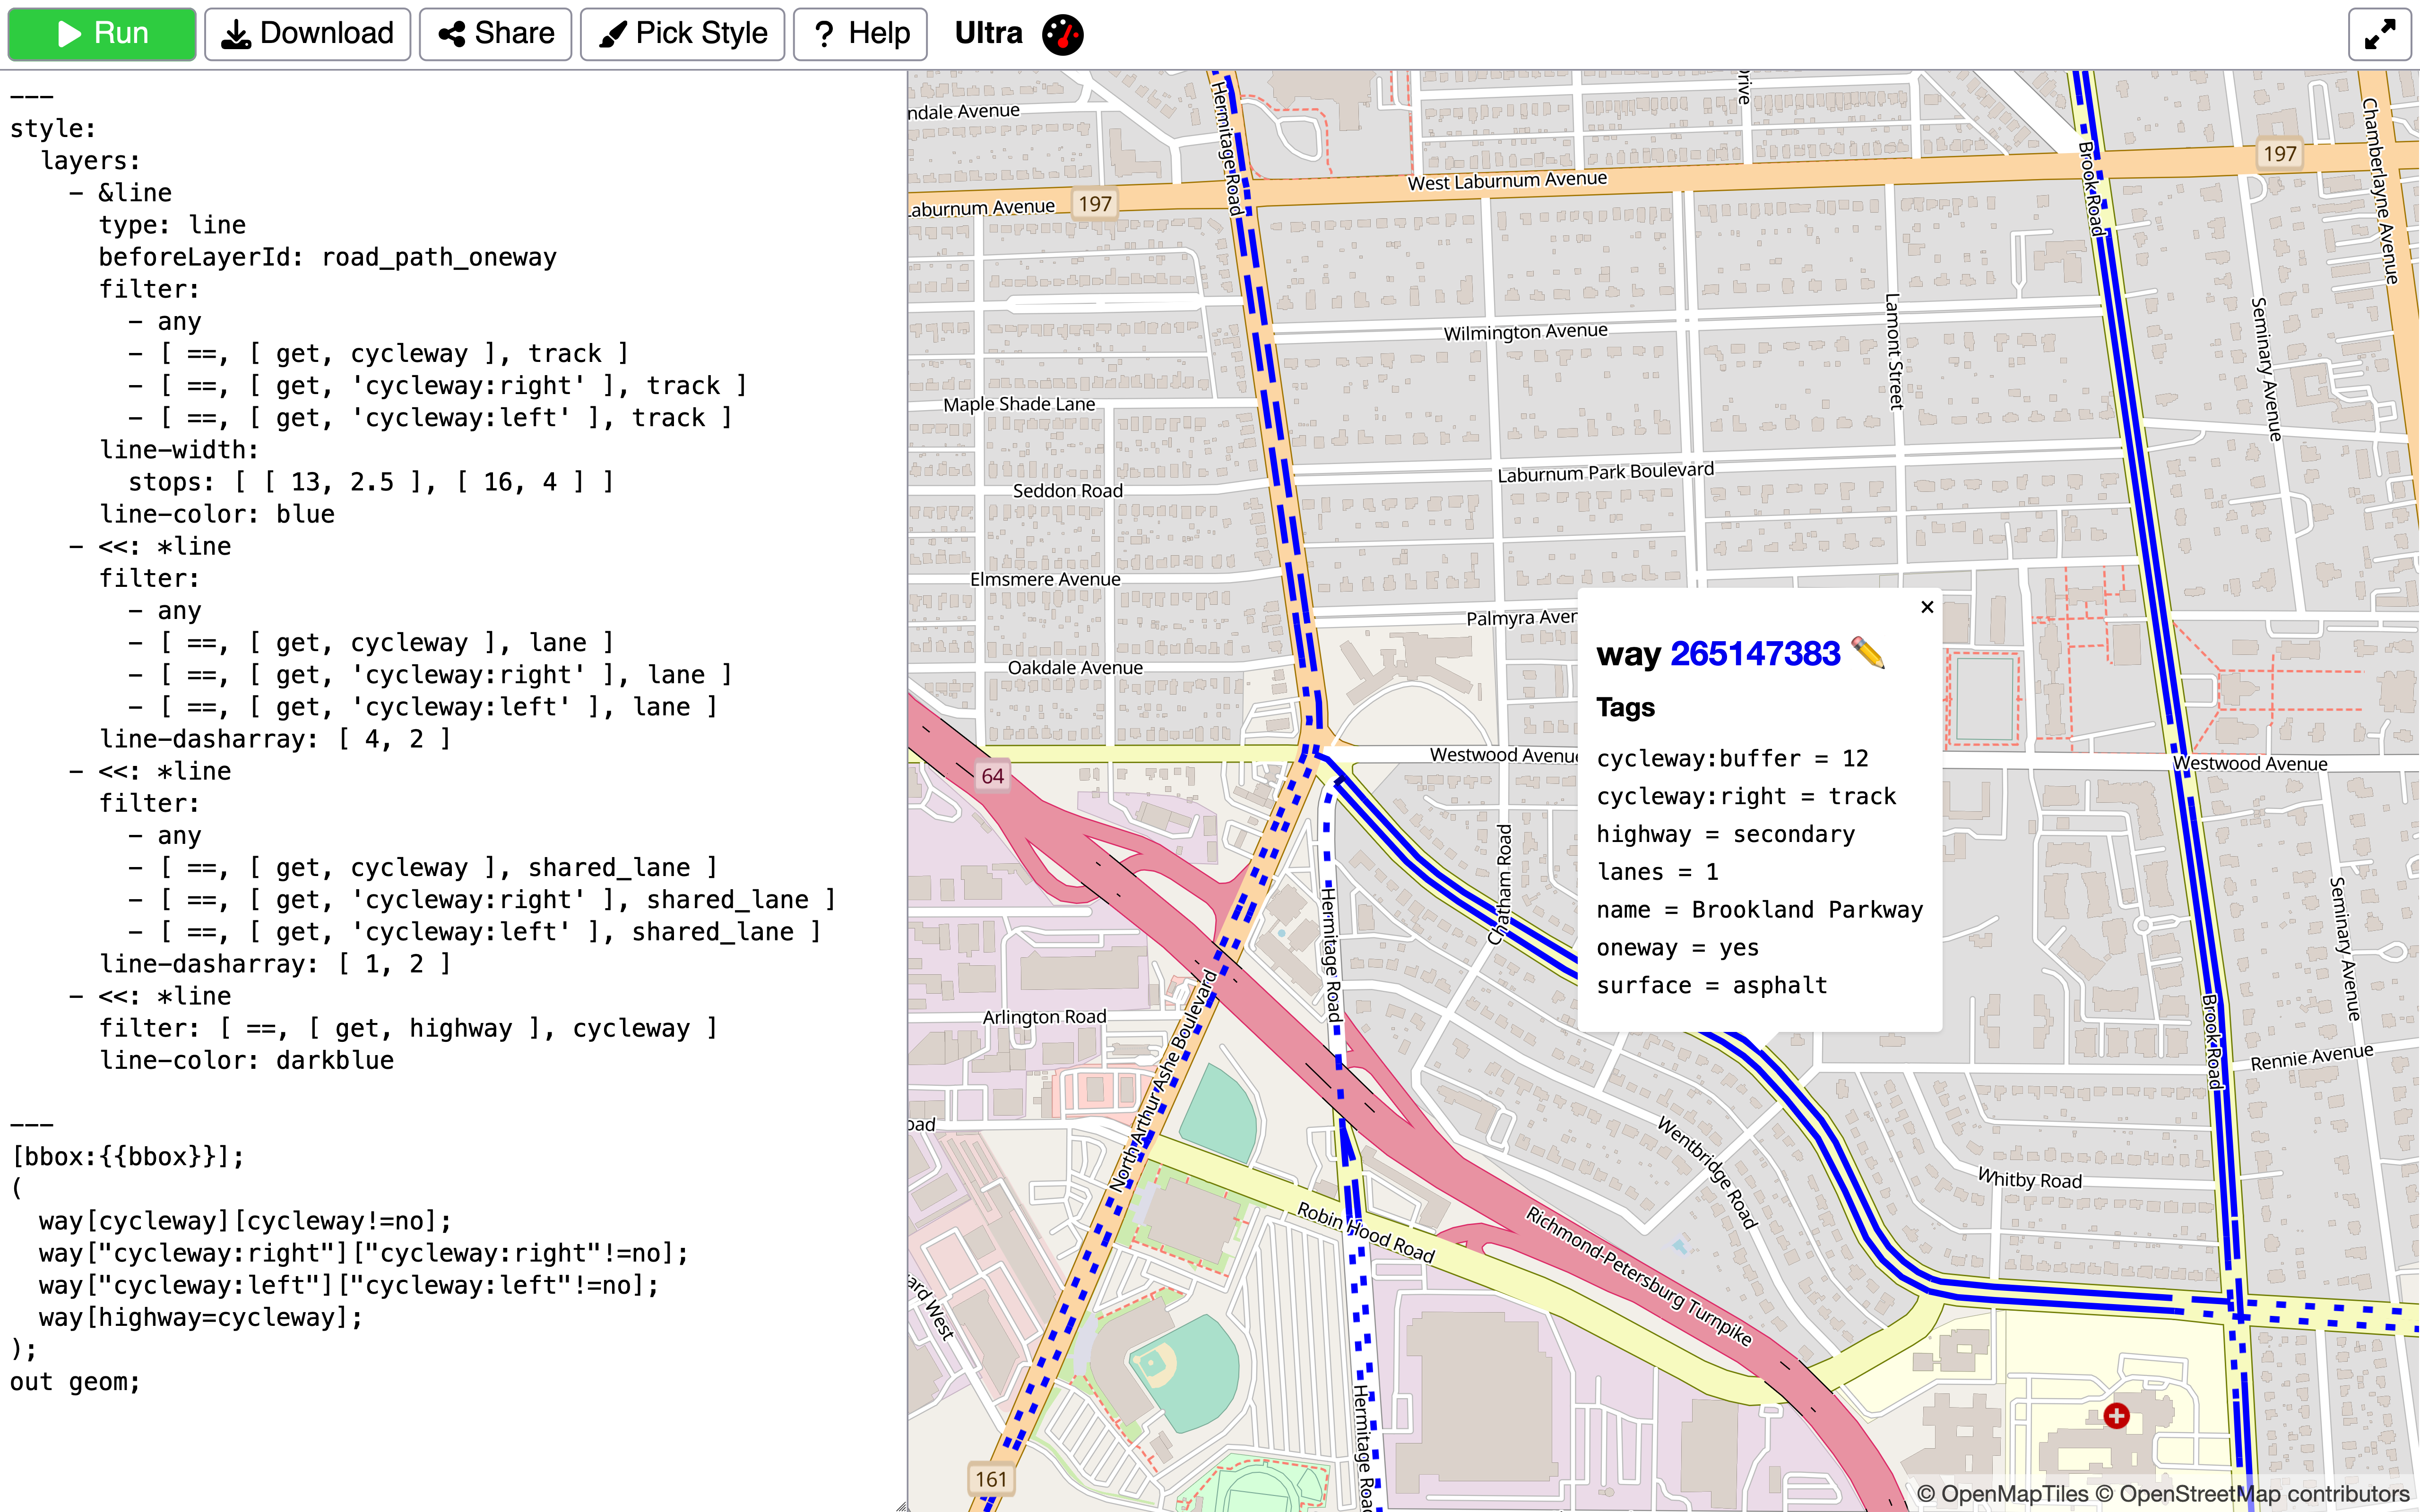The width and height of the screenshot is (2420, 1512).
Task: Click the 'Tags' heading in the popup
Action: pos(1625,708)
